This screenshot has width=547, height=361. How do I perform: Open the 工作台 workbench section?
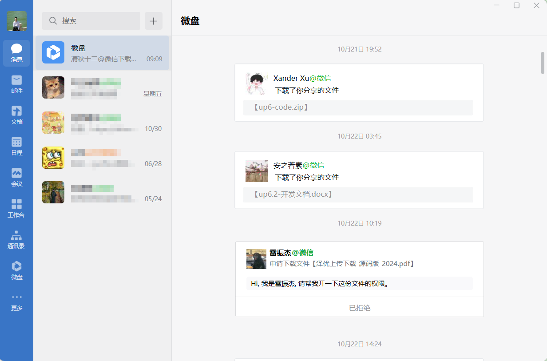16,209
